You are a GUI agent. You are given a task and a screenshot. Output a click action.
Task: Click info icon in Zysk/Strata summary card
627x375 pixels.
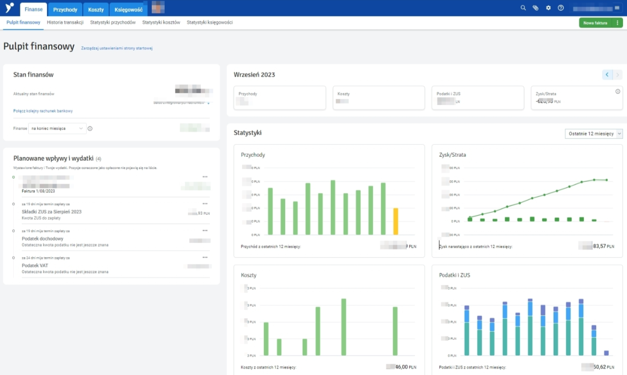(618, 91)
